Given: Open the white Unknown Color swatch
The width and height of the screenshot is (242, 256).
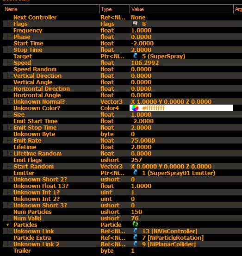Looking at the screenshot, I should tap(181, 108).
